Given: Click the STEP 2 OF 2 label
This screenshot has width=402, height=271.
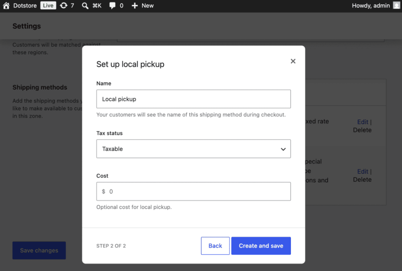Looking at the screenshot, I should 111,246.
